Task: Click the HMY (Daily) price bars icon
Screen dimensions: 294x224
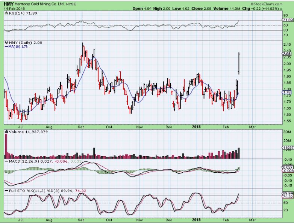Action: (x=6, y=43)
